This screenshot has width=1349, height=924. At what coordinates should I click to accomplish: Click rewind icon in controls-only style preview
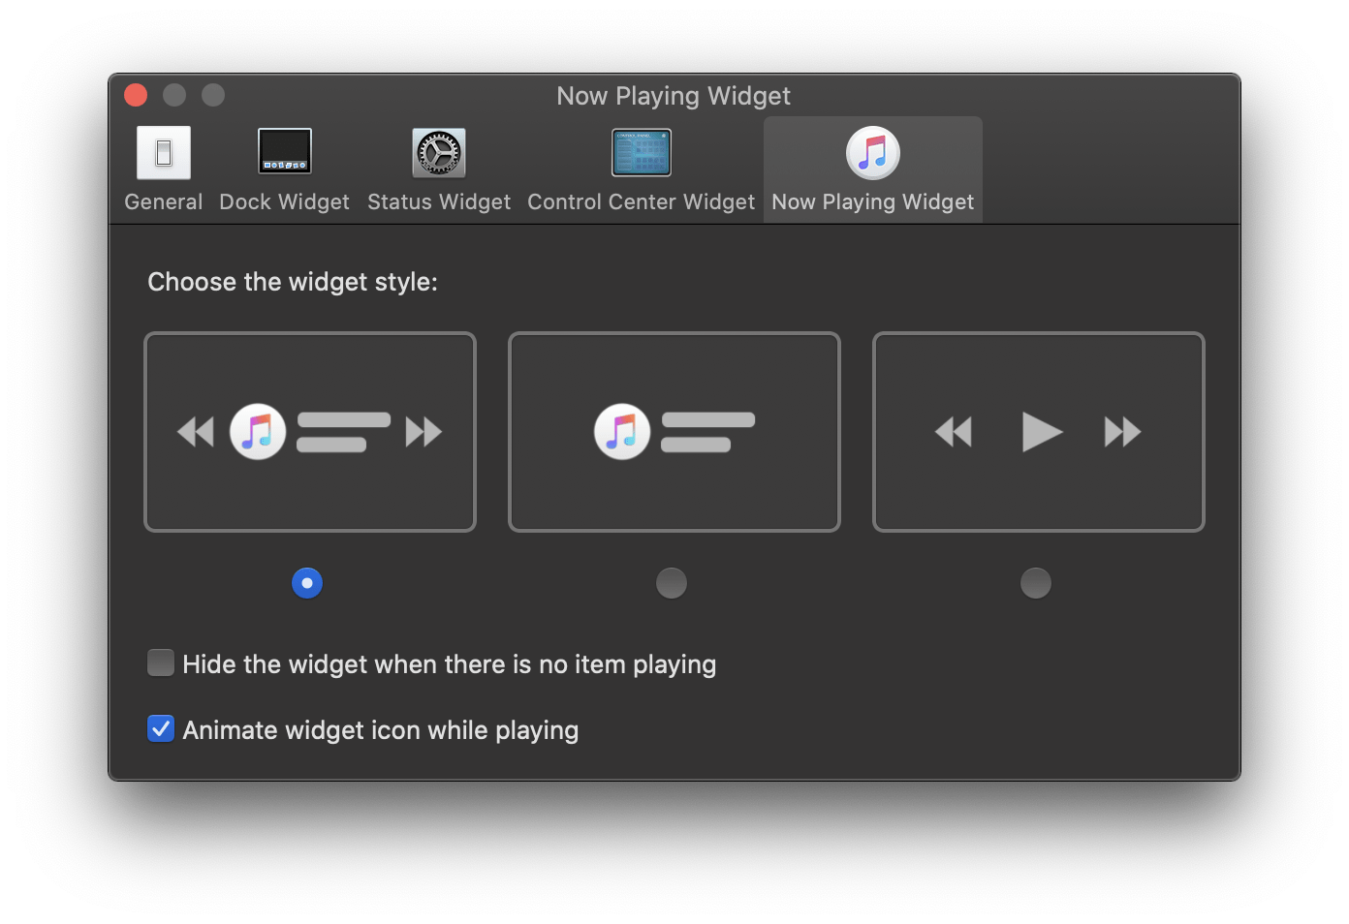point(954,432)
